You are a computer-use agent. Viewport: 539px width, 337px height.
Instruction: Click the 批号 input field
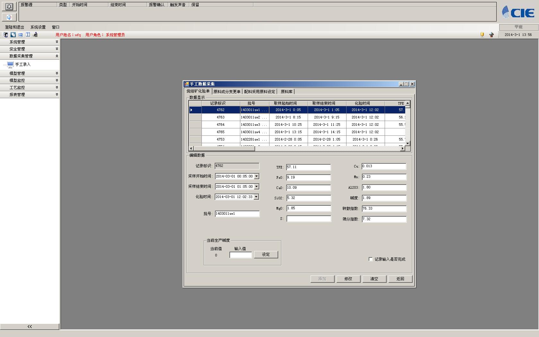pyautogui.click(x=237, y=214)
